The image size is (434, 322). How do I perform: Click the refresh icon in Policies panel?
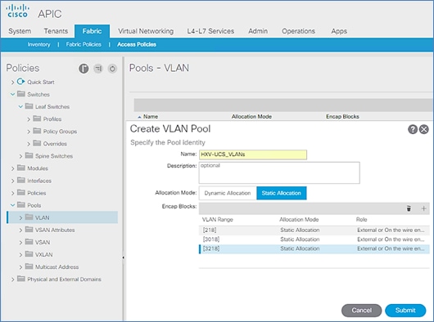tap(112, 69)
